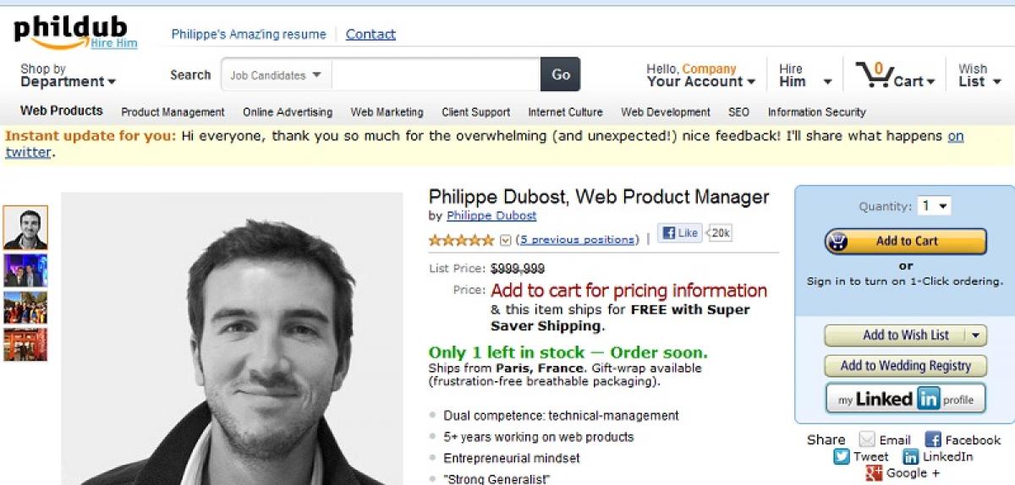Open the star rating dropdown arrow
This screenshot has width=1015, height=485.
[506, 240]
